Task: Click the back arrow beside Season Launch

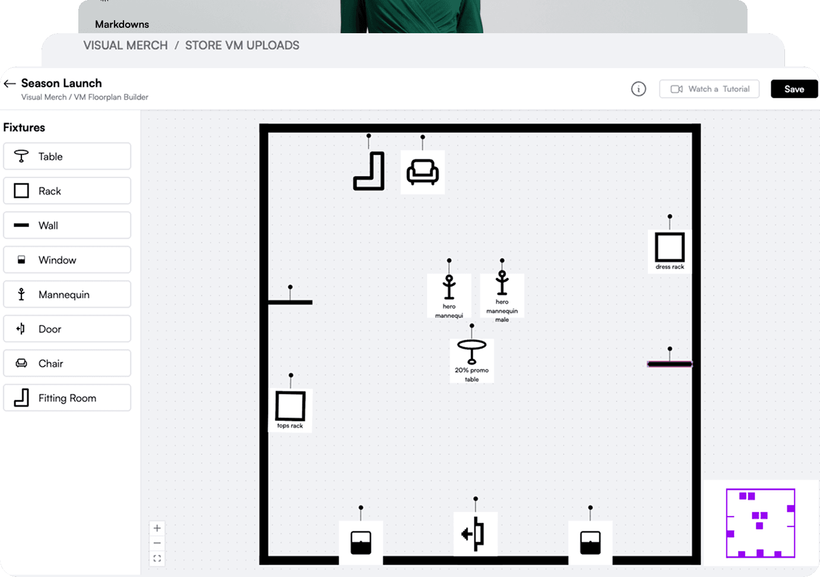Action: (x=9, y=84)
